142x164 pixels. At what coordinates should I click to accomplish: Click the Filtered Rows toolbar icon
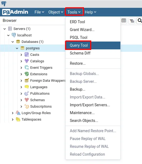132,21
